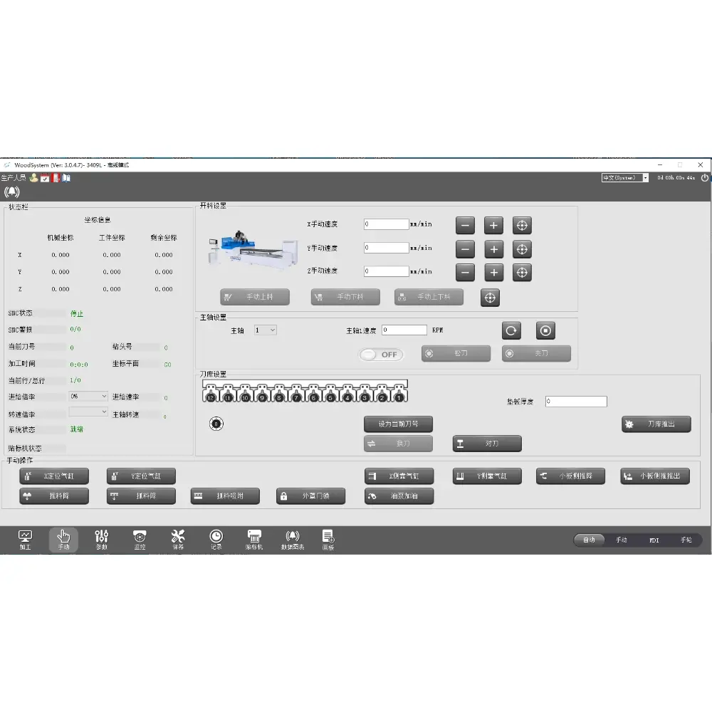Image resolution: width=712 pixels, height=712 pixels.
Task: Click the crosshair button beside 手动上下料
Action: (x=490, y=298)
